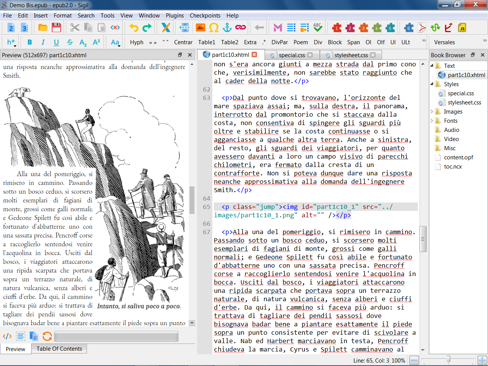This screenshot has width=488, height=366.
Task: Save the book with floppy icon
Action: [x=56, y=27]
